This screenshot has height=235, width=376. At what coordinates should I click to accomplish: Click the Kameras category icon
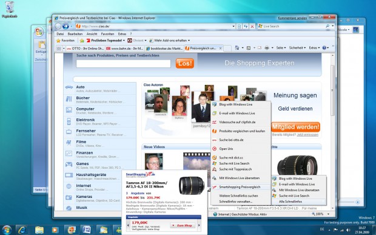click(x=69, y=197)
